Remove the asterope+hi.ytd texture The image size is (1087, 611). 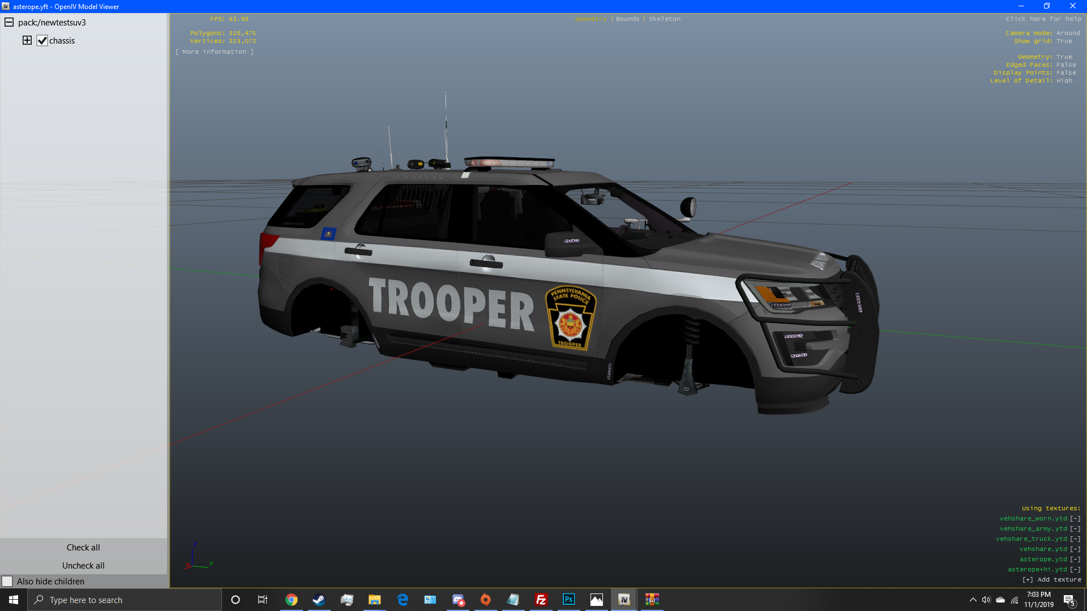point(1075,569)
